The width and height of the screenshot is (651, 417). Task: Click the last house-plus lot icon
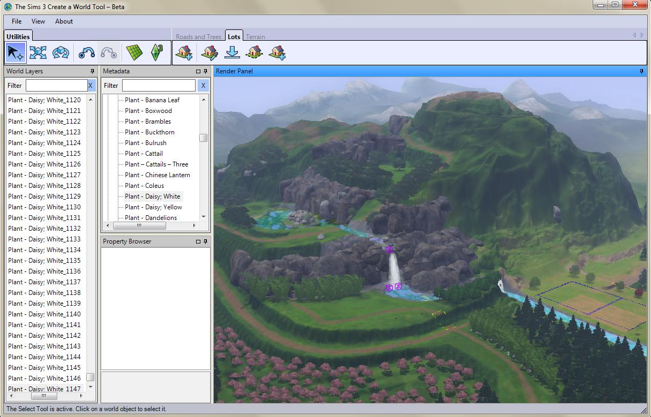tap(277, 52)
